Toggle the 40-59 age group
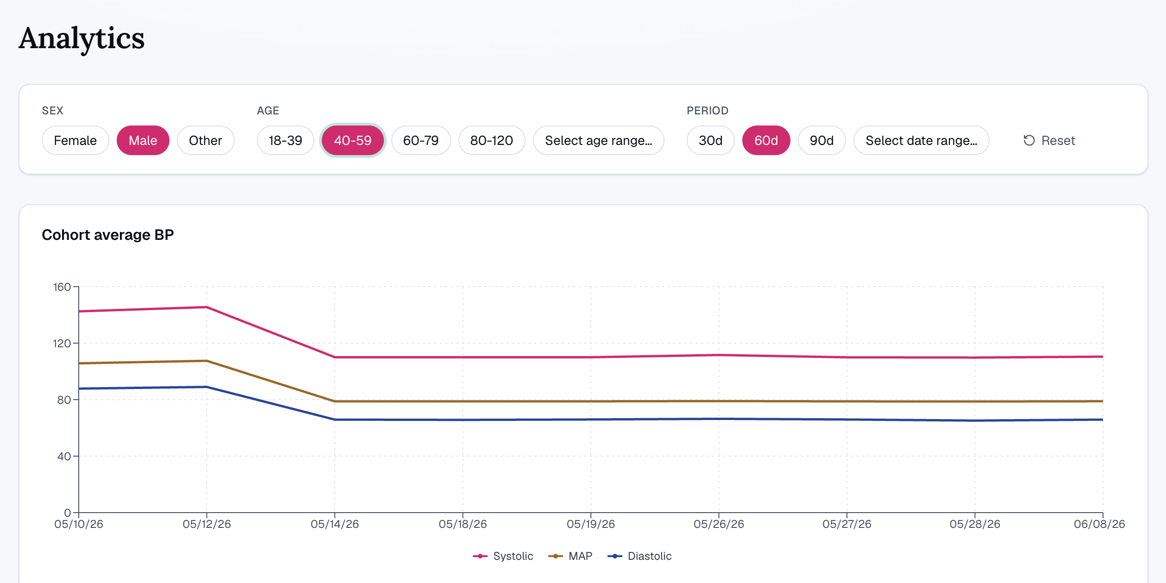 [x=353, y=140]
